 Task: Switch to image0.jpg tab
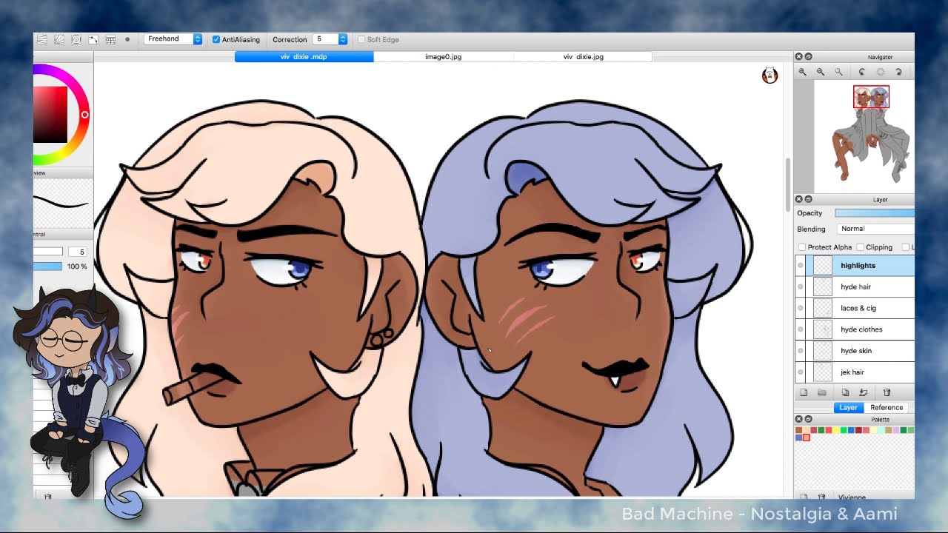pos(443,56)
